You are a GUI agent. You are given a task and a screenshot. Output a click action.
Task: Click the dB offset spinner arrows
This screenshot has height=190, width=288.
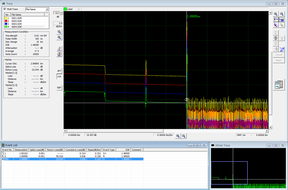61,13
